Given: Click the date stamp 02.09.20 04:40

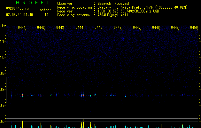Looking at the screenshot, I should pyautogui.click(x=19, y=15).
